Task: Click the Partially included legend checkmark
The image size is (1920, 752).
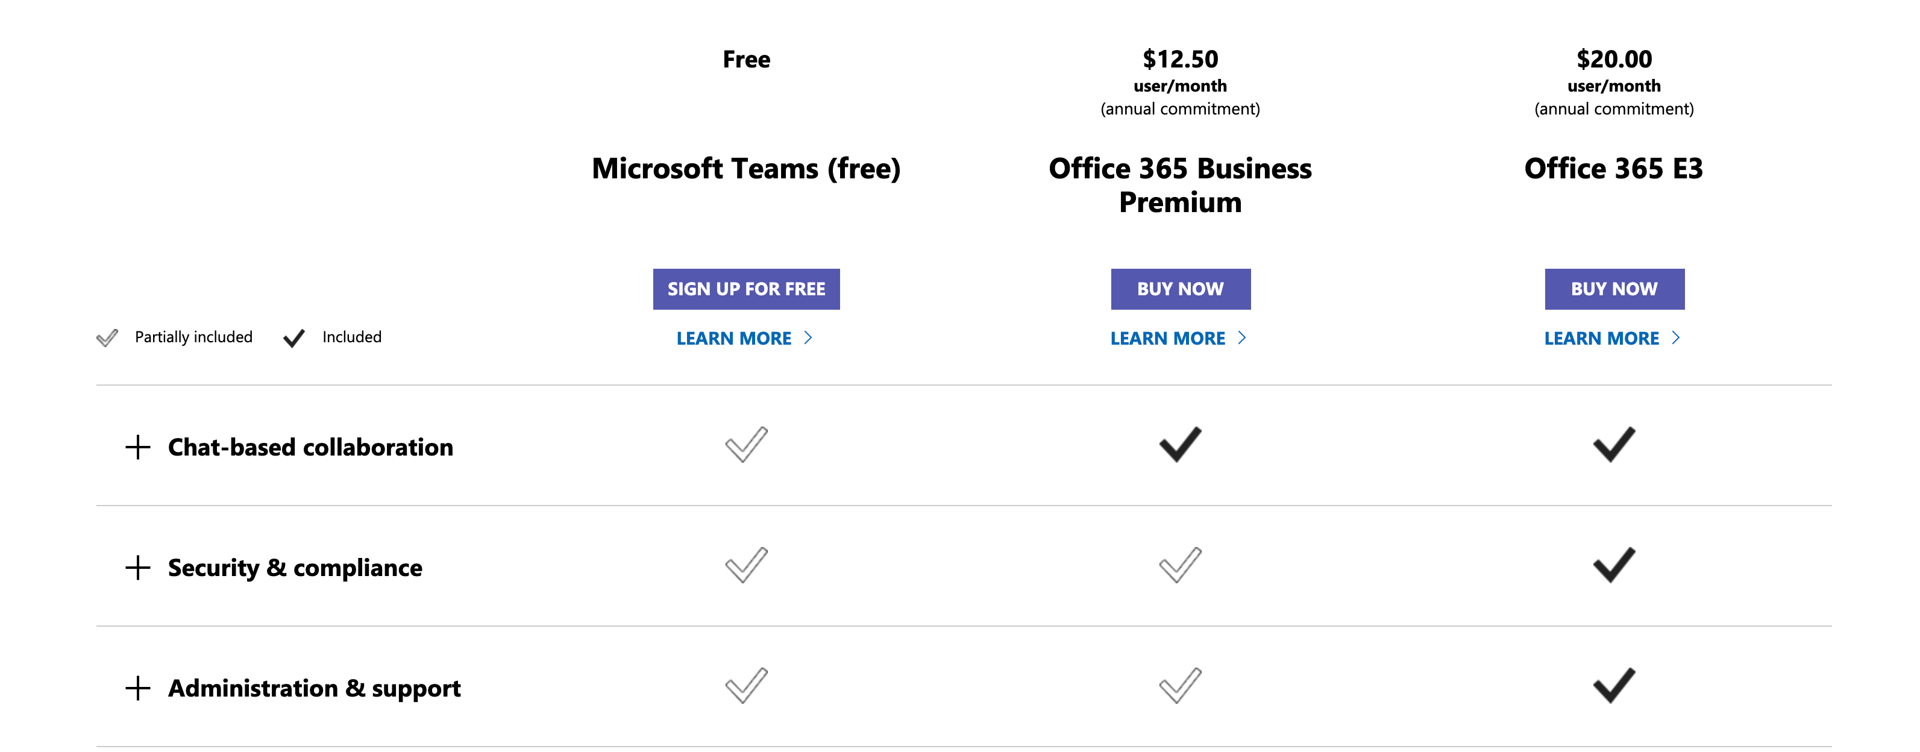Action: point(107,337)
